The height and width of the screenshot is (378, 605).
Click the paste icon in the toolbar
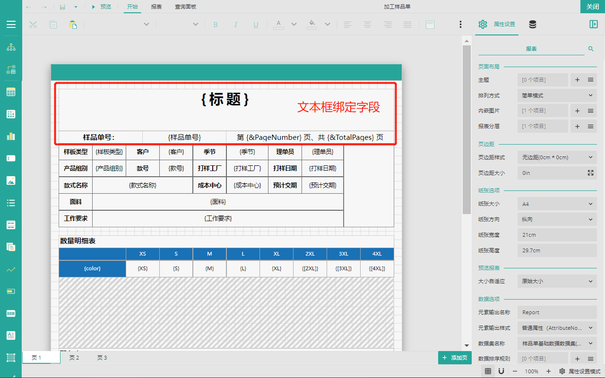73,25
